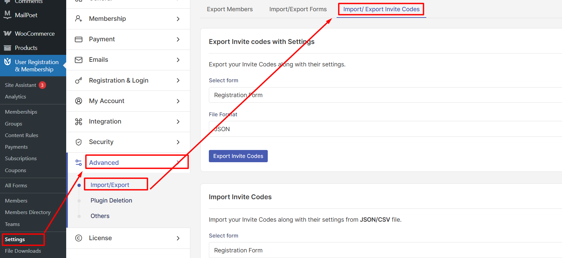
Task: Open Members Directory in the sidebar
Action: tap(28, 212)
